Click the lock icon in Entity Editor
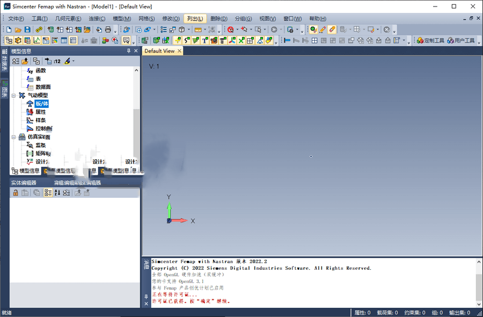Screen dimensions: 483x317 [x=16, y=193]
